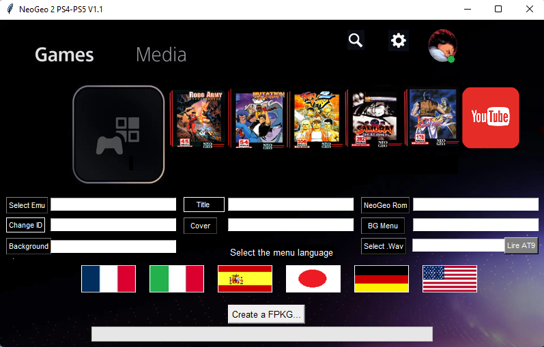Choose the Italian flag language

tap(177, 279)
